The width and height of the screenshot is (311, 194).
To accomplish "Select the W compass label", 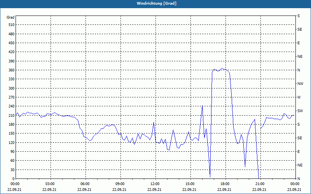I will 299,97.
